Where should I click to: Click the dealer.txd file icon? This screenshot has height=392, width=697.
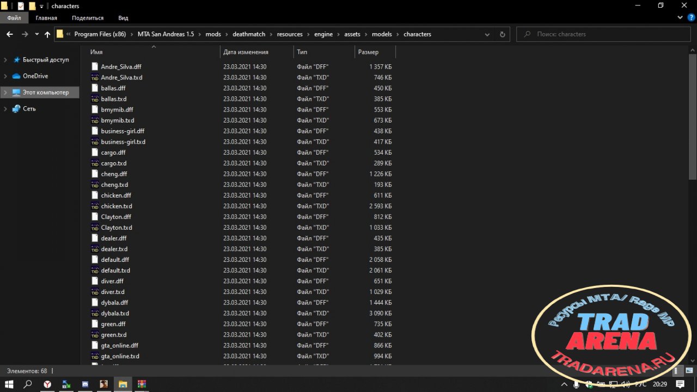click(x=95, y=249)
